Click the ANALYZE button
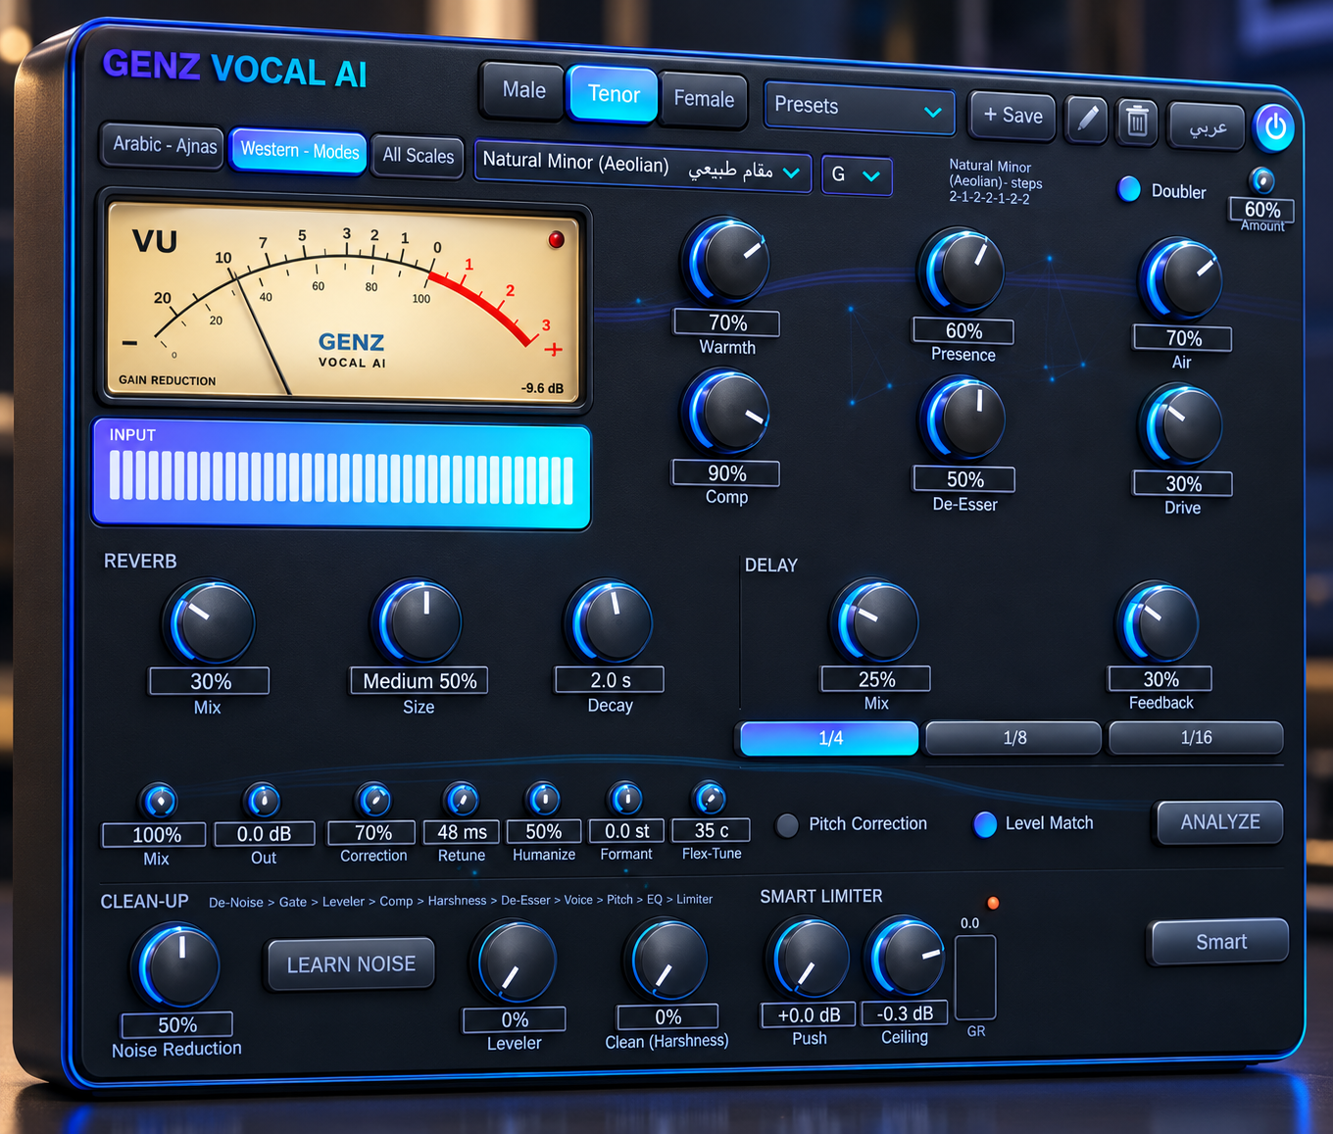The width and height of the screenshot is (1333, 1134). tap(1220, 822)
